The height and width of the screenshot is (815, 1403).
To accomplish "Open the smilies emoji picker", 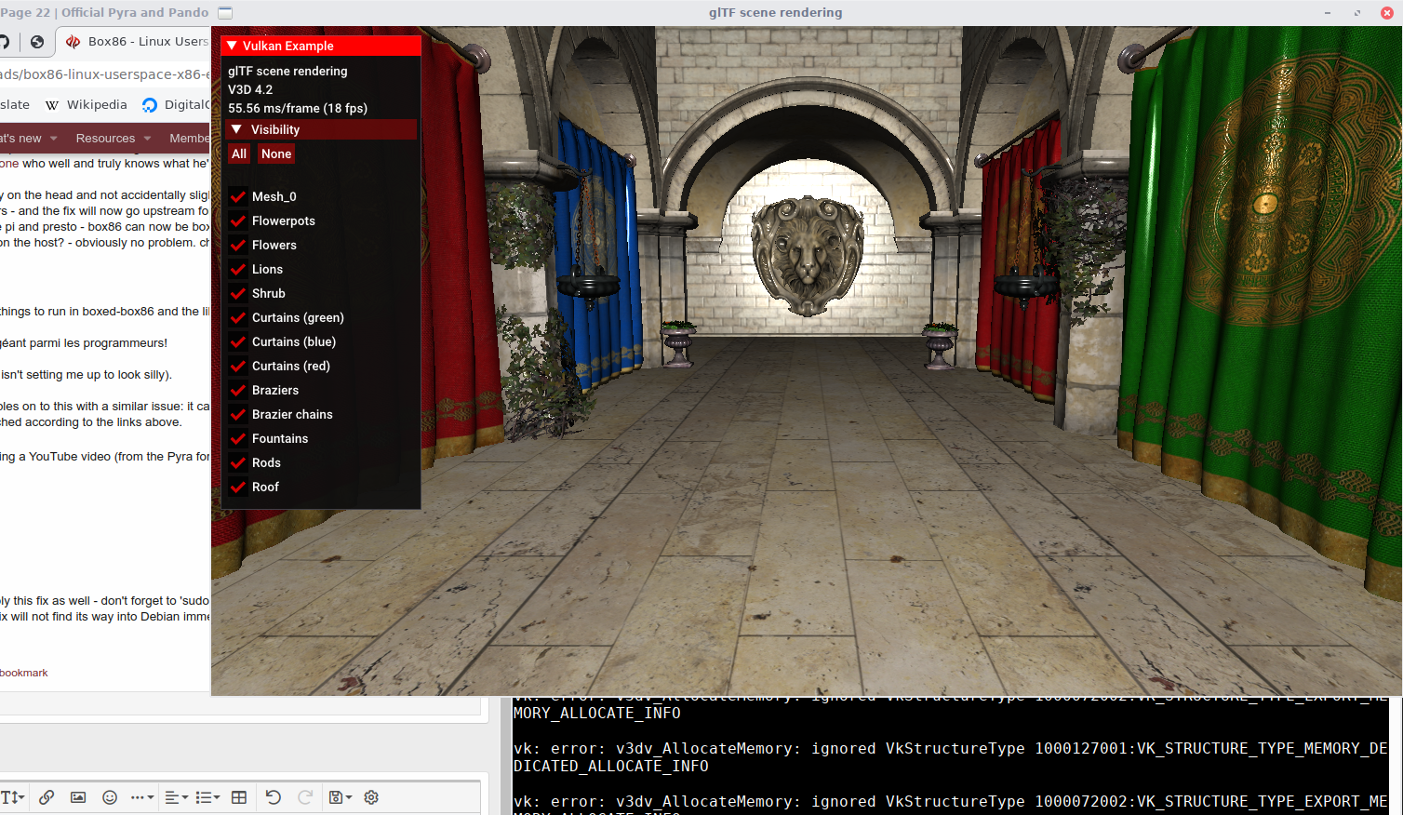I will click(x=110, y=797).
